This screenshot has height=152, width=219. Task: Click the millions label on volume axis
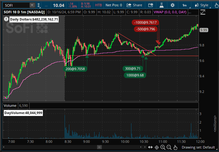point(215,124)
